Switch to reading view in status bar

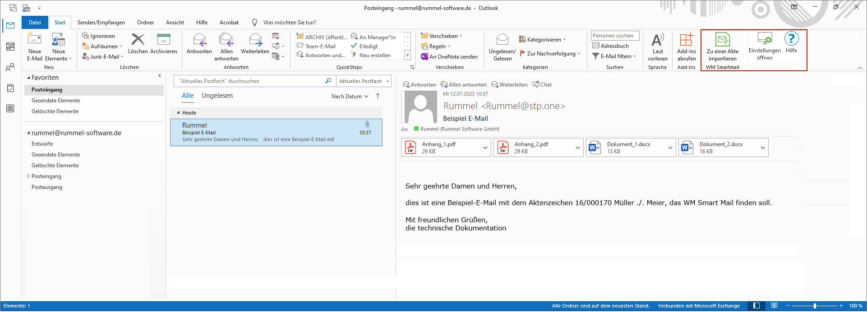coord(774,306)
